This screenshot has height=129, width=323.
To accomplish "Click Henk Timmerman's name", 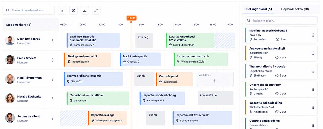I will pos(29,78).
